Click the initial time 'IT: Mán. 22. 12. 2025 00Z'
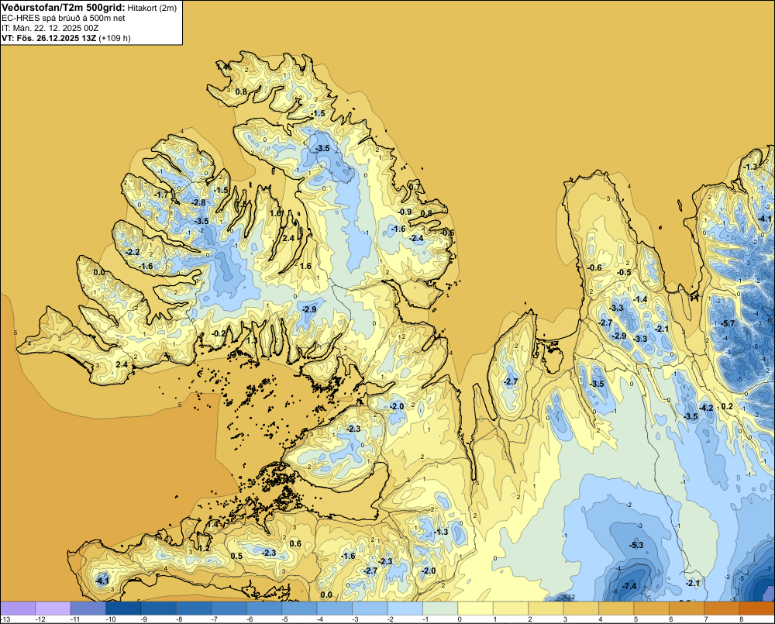 (x=50, y=28)
